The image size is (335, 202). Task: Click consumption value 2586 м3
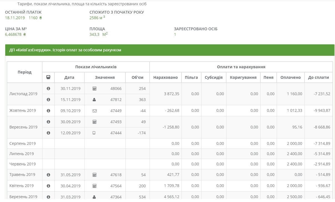(x=97, y=18)
